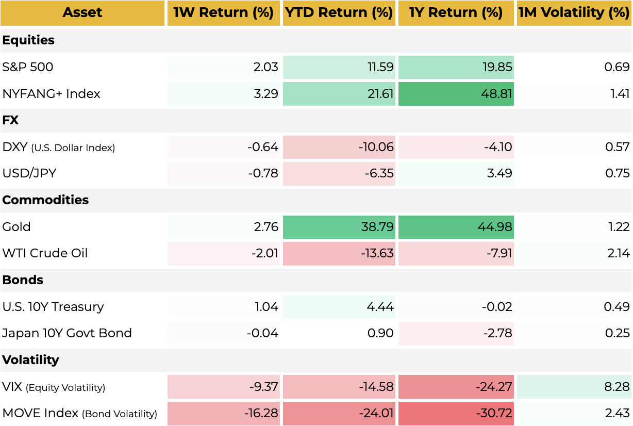Click the Asset column header

[x=82, y=13]
